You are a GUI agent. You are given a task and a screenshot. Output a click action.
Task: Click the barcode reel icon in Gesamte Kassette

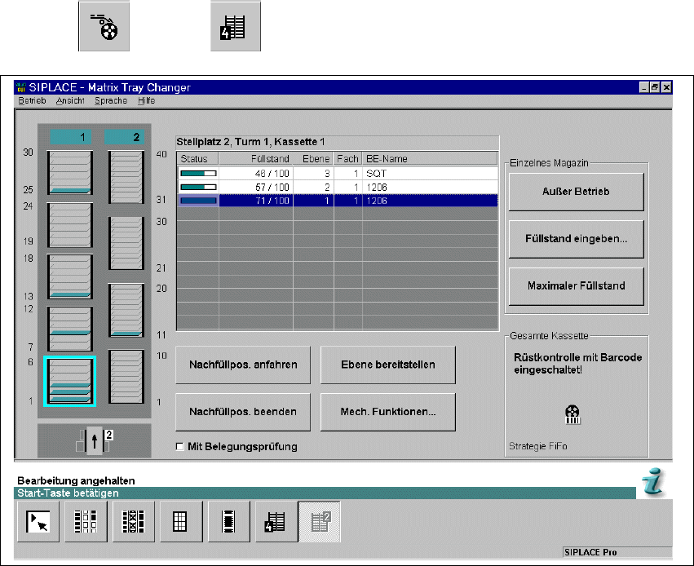(x=572, y=414)
